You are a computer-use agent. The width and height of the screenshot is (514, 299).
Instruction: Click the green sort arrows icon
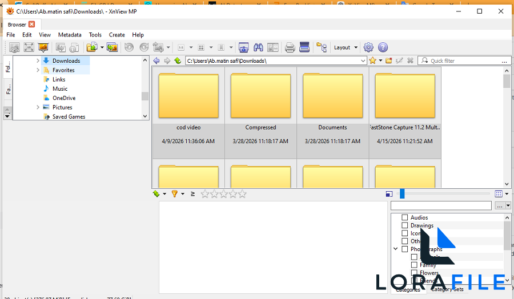point(156,194)
